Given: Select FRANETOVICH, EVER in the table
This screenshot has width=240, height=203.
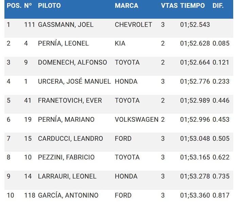Looking at the screenshot, I should tap(70, 101).
